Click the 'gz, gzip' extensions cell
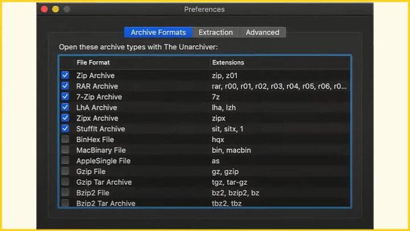This screenshot has height=231, width=410. point(225,172)
